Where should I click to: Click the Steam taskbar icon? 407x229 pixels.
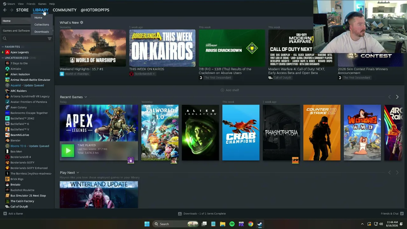coord(260,224)
